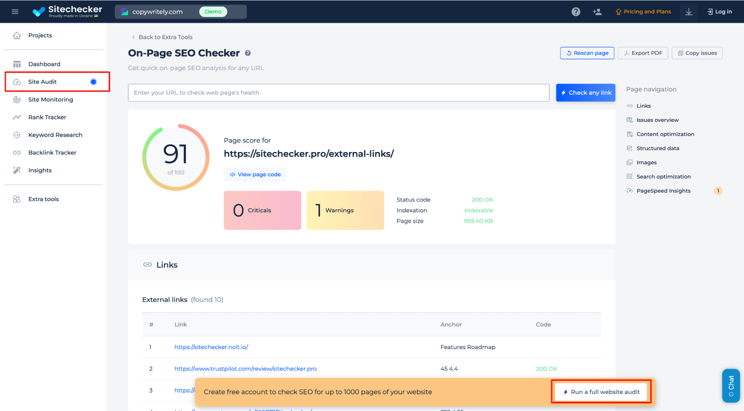Image resolution: width=744 pixels, height=411 pixels.
Task: Jump to Structured data section
Action: coord(658,148)
